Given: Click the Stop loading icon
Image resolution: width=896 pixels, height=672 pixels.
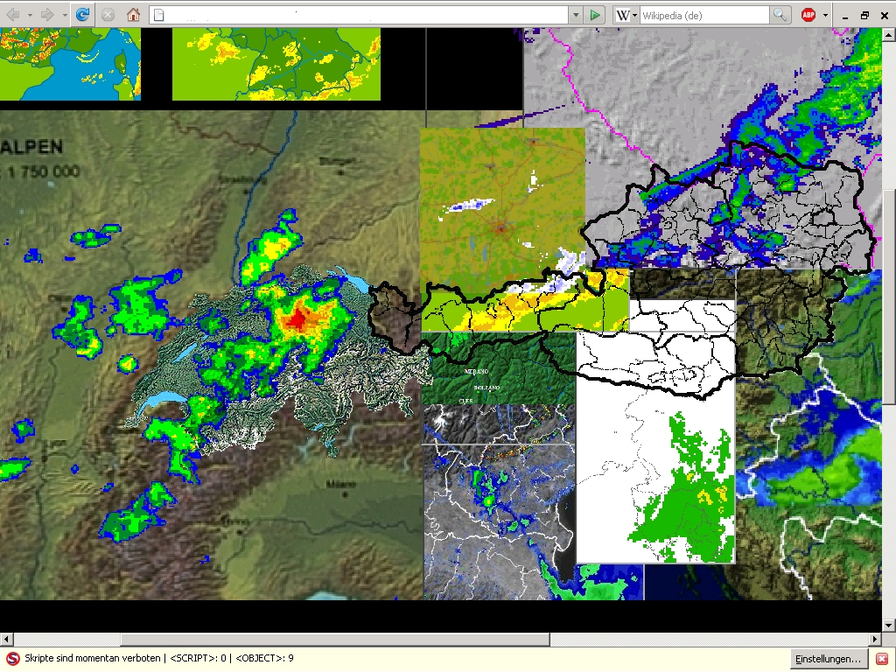Looking at the screenshot, I should (x=108, y=15).
